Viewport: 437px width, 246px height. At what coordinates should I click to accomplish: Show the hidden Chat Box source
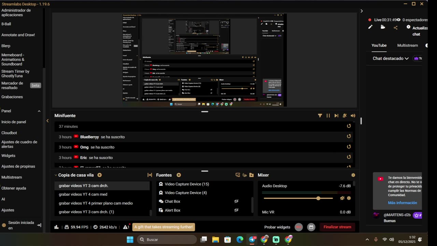tap(236, 201)
